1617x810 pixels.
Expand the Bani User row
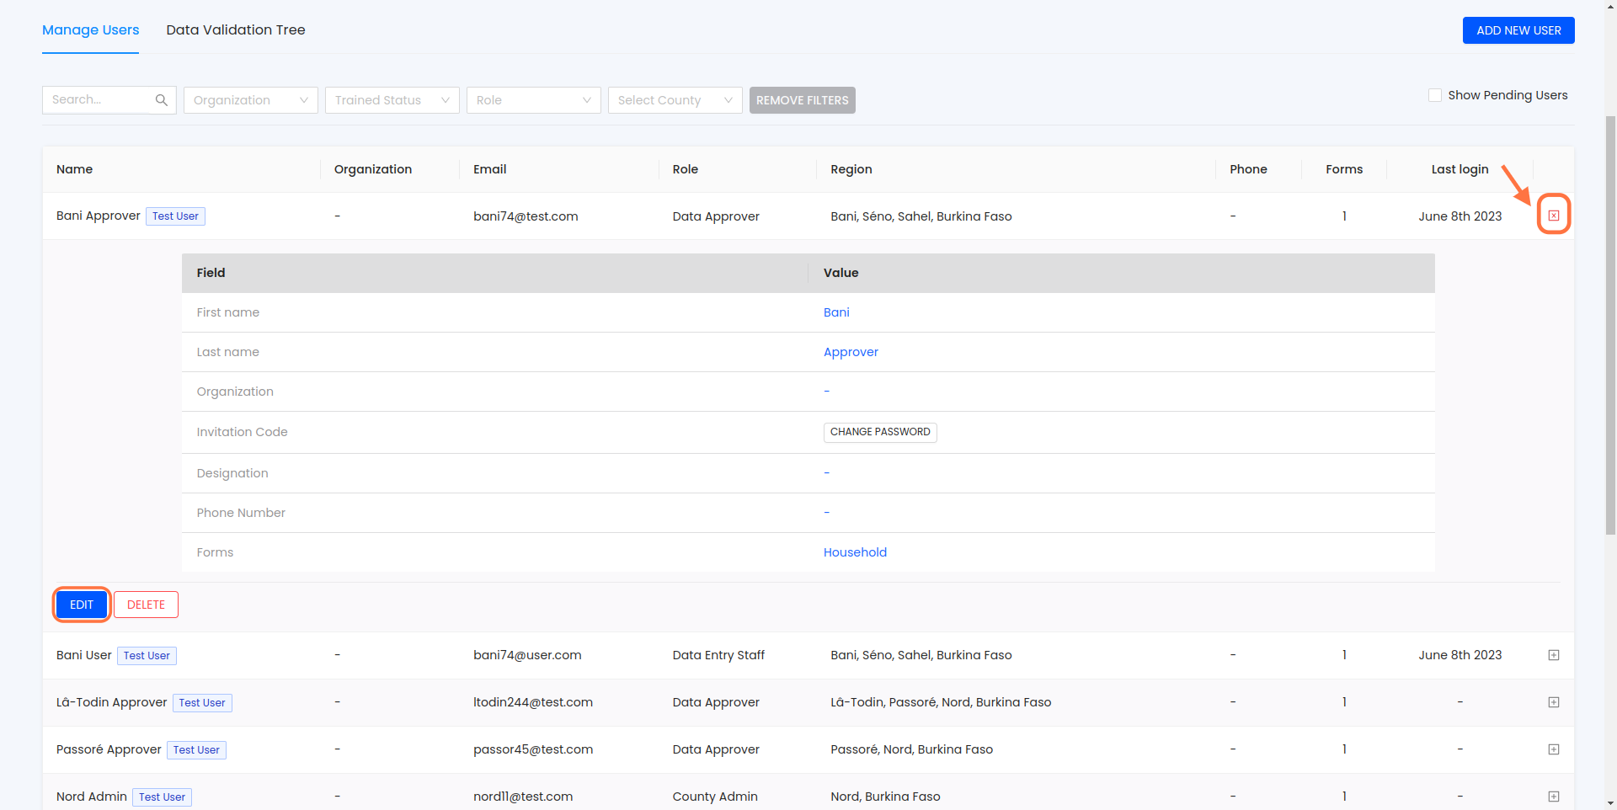click(1554, 655)
